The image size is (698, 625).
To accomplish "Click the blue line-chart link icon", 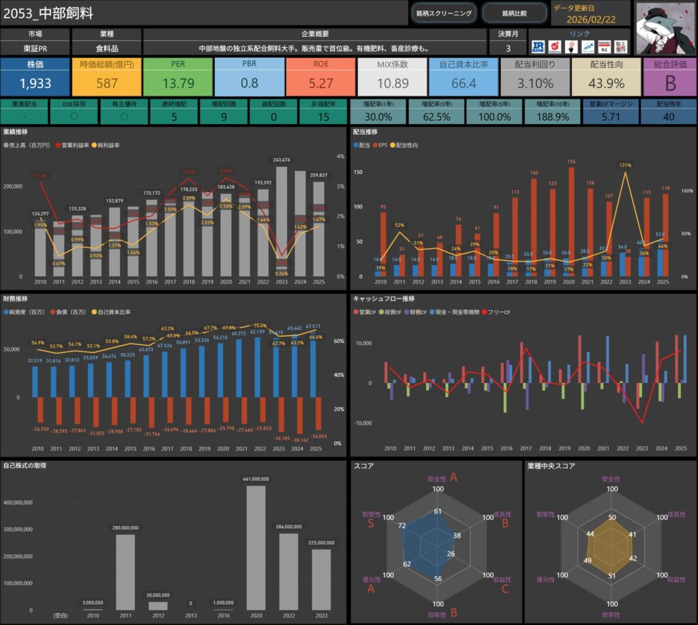I will coord(587,46).
